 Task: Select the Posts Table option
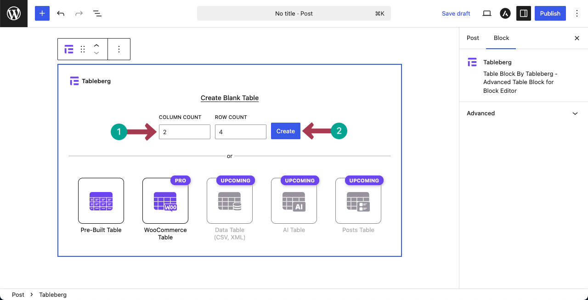click(x=358, y=201)
